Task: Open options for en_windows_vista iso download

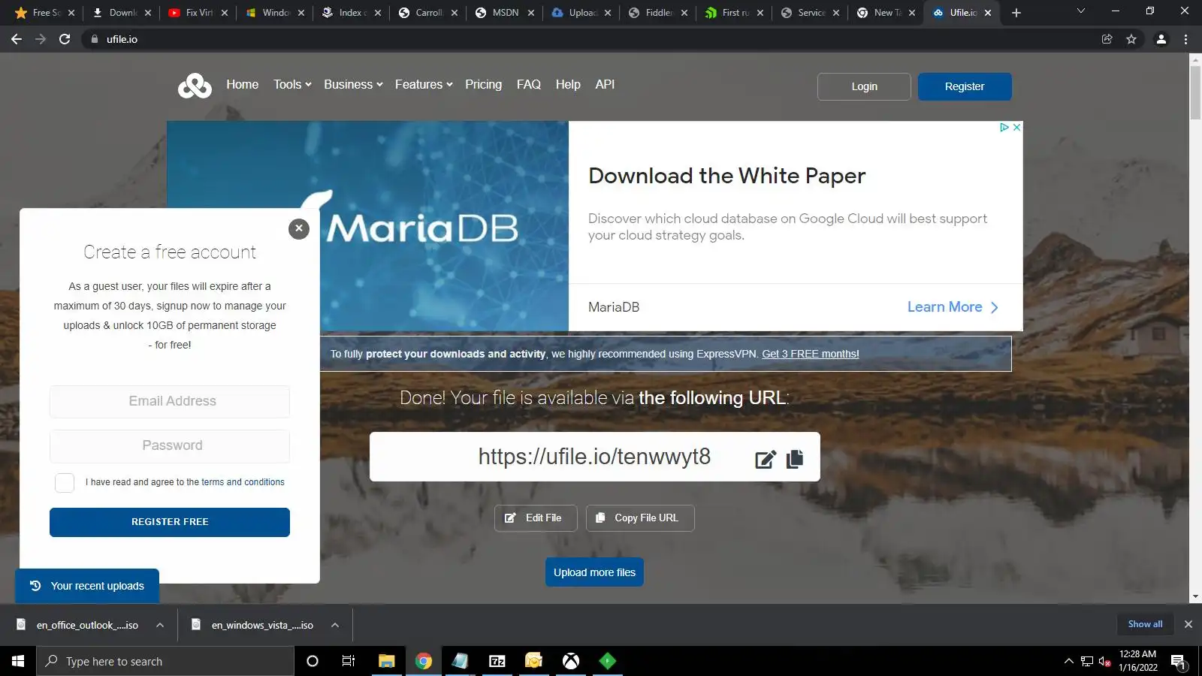Action: point(335,625)
